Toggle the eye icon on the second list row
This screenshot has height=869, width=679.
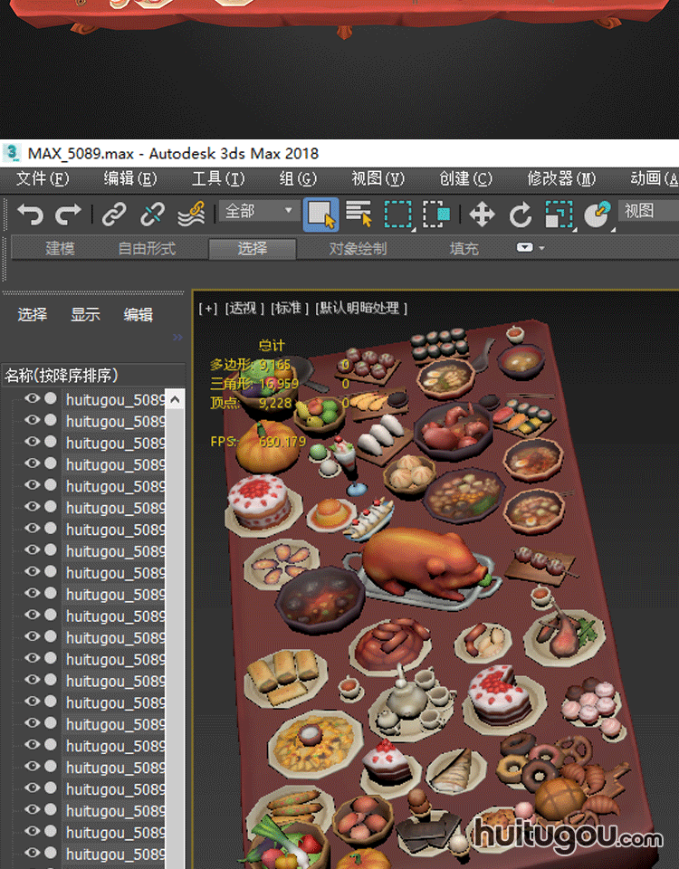33,420
